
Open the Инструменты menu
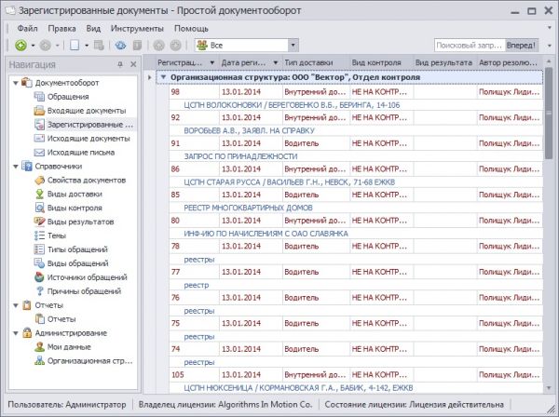click(x=137, y=28)
